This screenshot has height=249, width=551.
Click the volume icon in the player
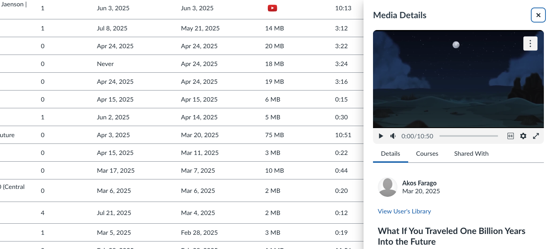click(x=393, y=136)
